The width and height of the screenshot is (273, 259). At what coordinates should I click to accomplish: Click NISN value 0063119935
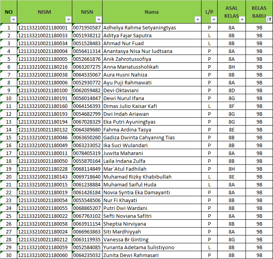[x=87, y=239]
